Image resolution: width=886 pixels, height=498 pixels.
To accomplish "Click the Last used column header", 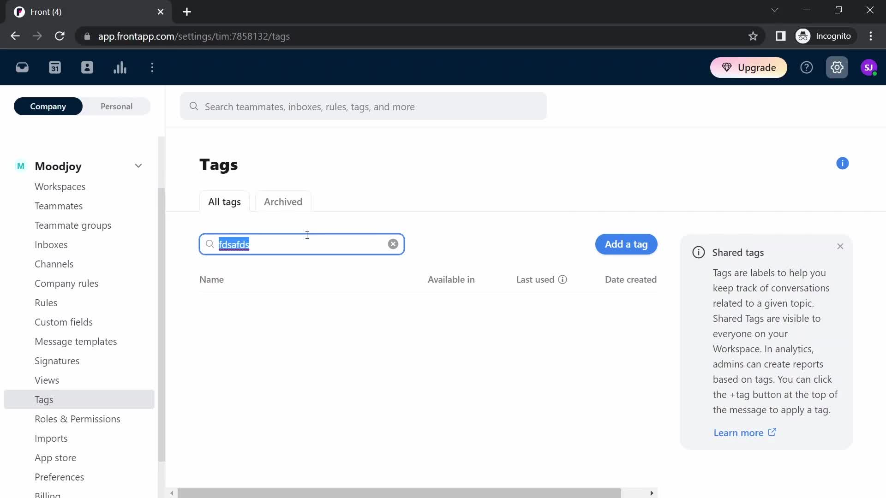I will [x=535, y=279].
